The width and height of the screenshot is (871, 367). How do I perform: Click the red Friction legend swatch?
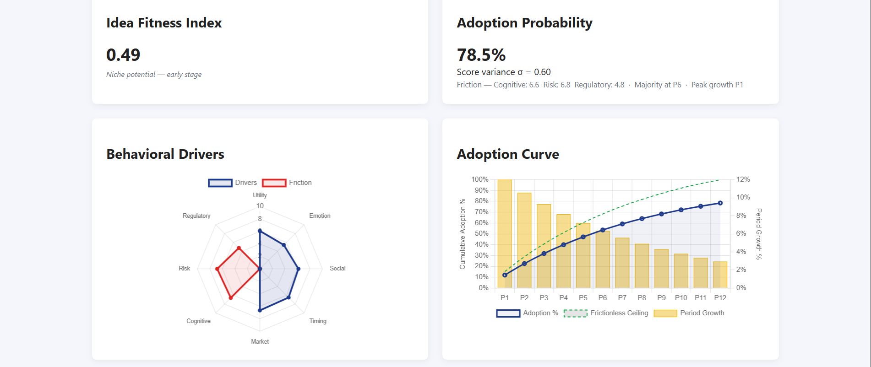point(274,183)
